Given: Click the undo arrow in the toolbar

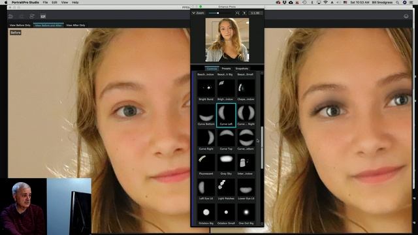Looking at the screenshot, I should [x=10, y=16].
